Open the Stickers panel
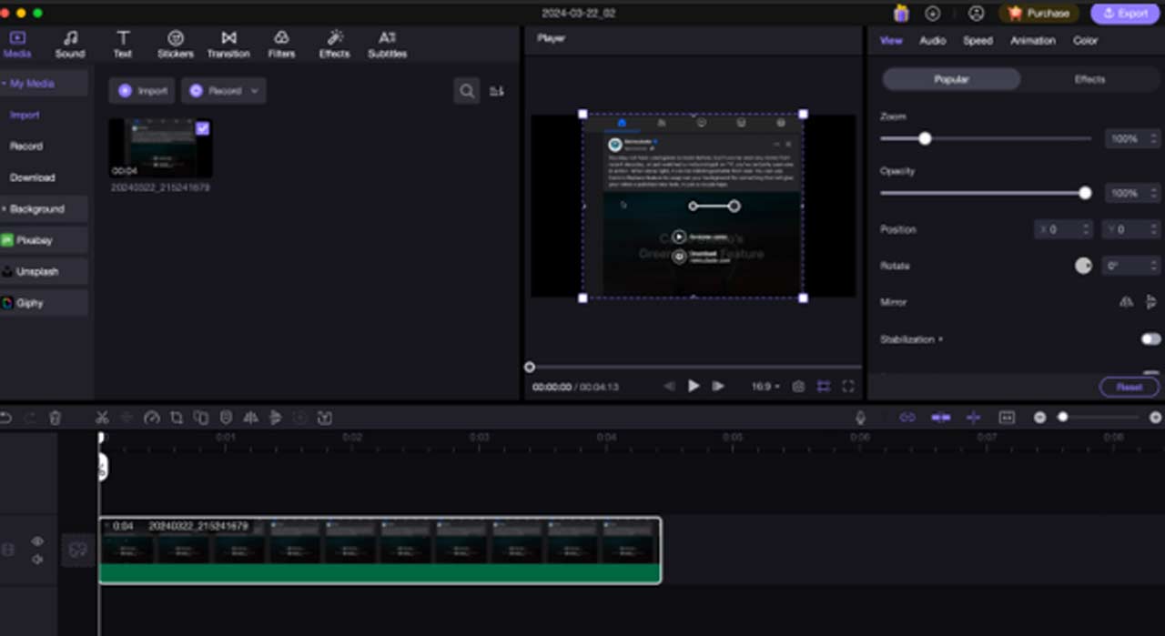This screenshot has width=1165, height=636. click(176, 44)
